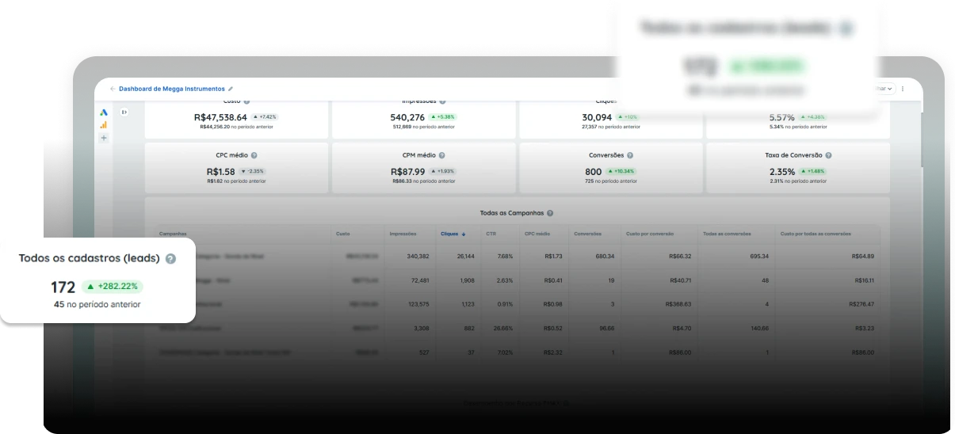Screen dimensions: 955x434
Task: Open the orange bar-chart analytics source in sidebar
Action: click(x=104, y=125)
